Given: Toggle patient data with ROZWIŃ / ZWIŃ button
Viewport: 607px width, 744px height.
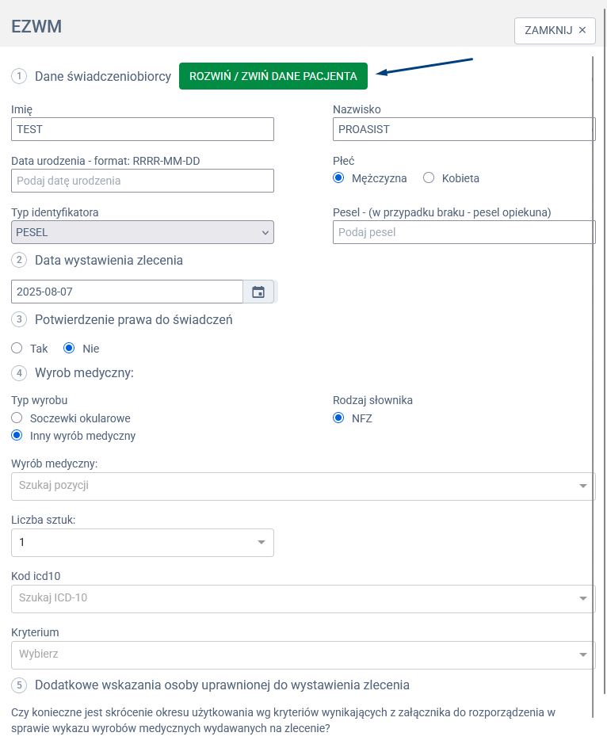Looking at the screenshot, I should [273, 76].
